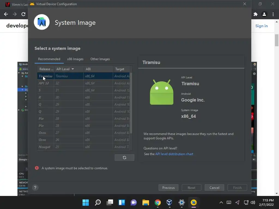The height and width of the screenshot is (209, 279).
Task: Open the Settings gear in taskbar
Action: 181,202
